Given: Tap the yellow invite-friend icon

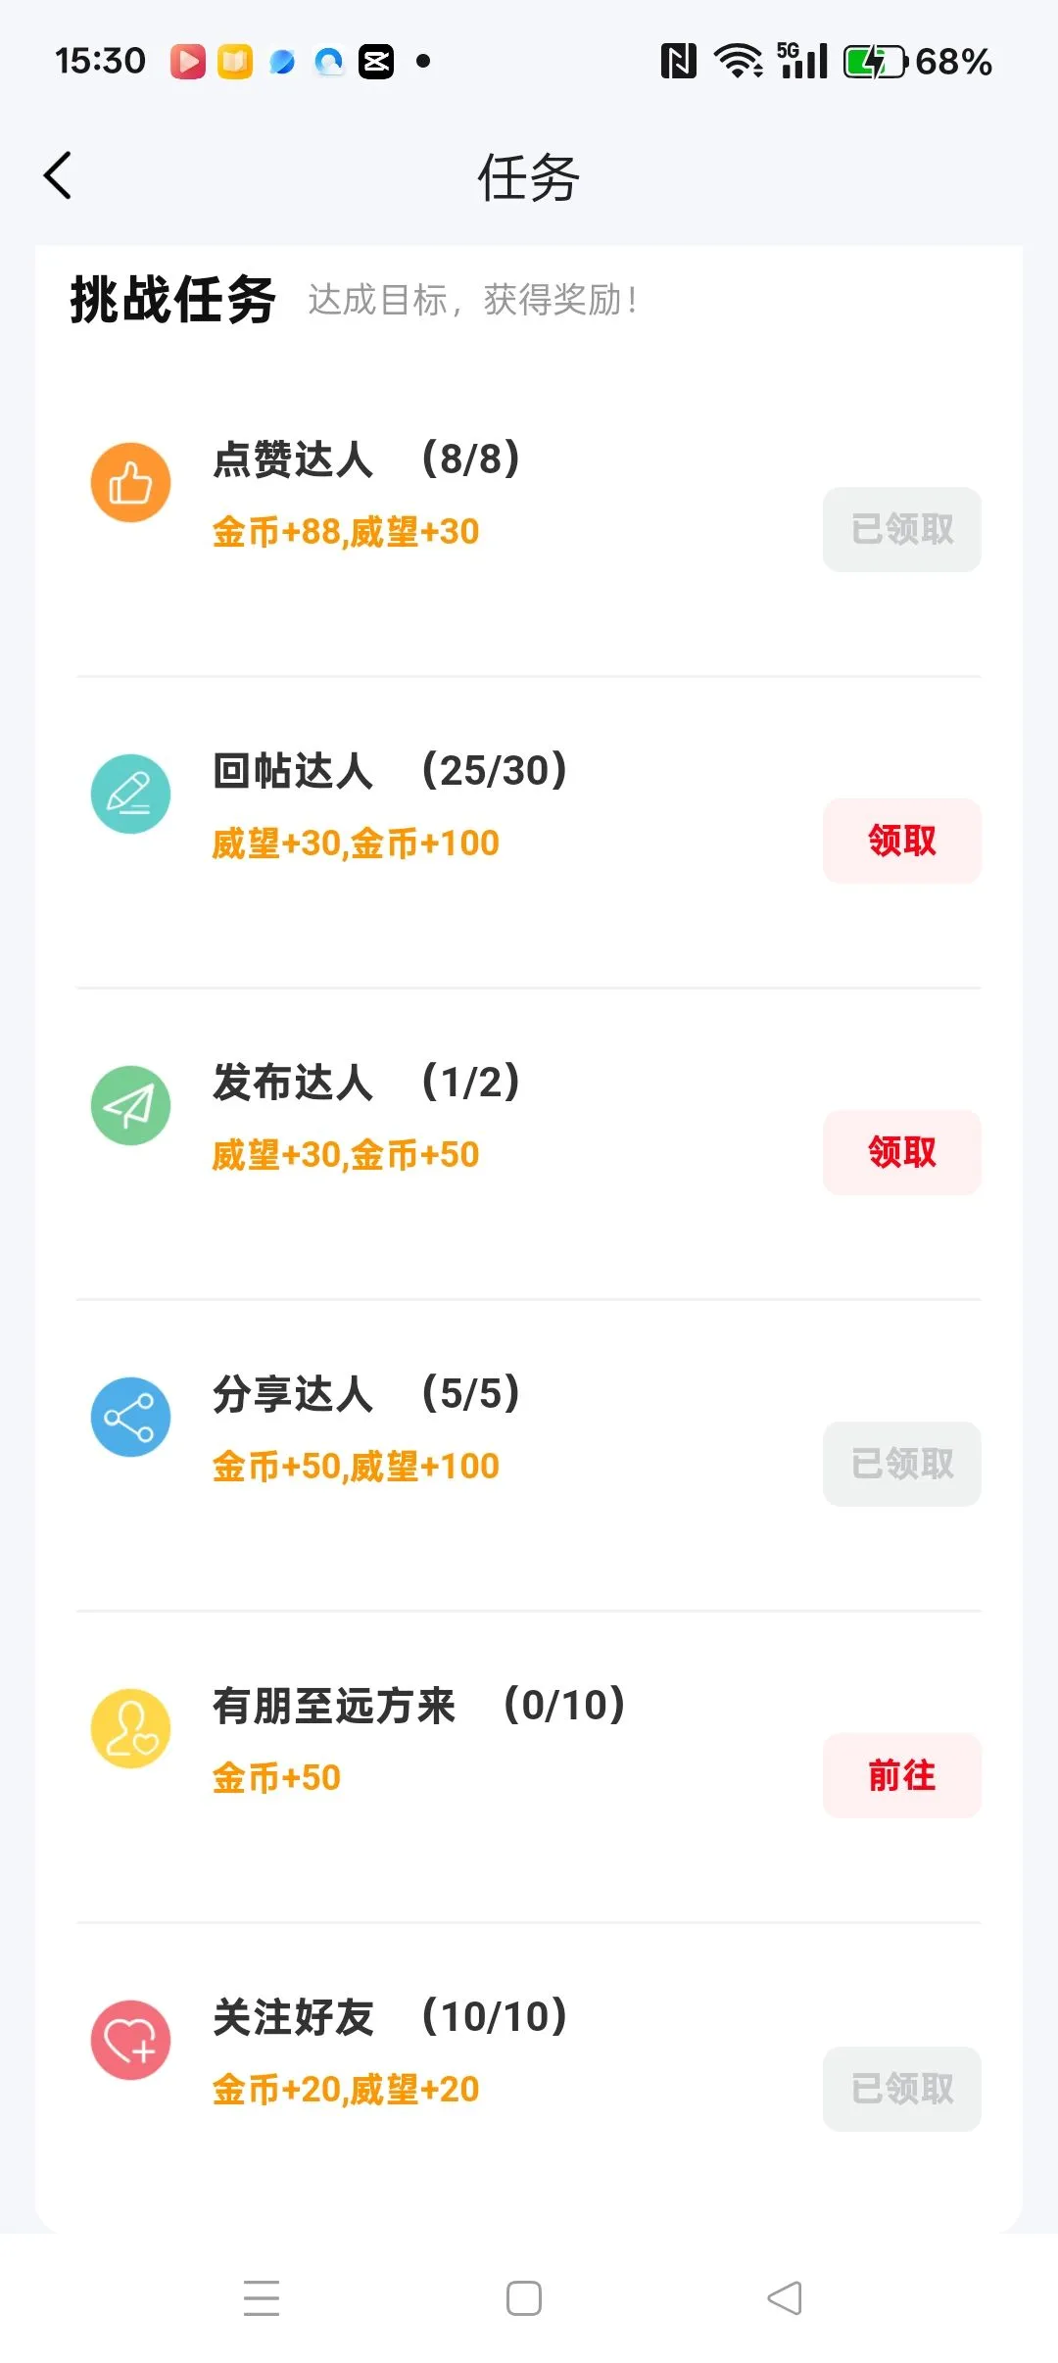Looking at the screenshot, I should pyautogui.click(x=130, y=1728).
